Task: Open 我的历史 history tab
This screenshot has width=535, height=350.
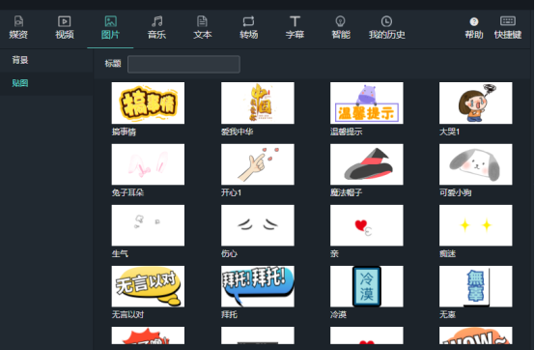Action: 386,27
